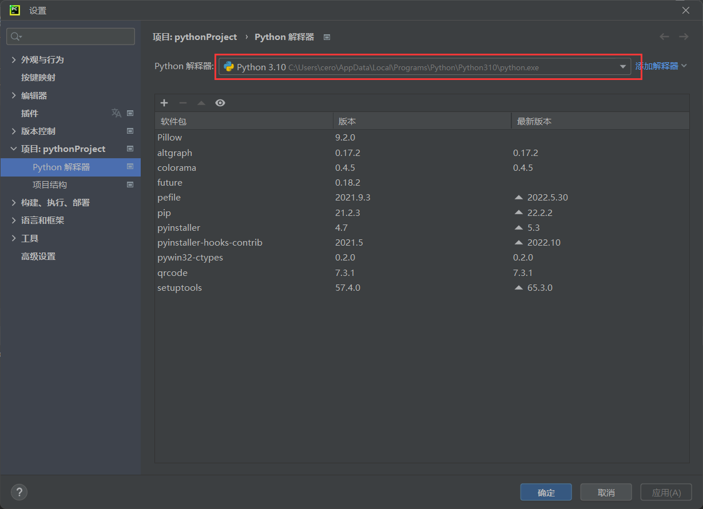Click project-level icon beside 版本控制
The height and width of the screenshot is (509, 703).
pyautogui.click(x=130, y=131)
